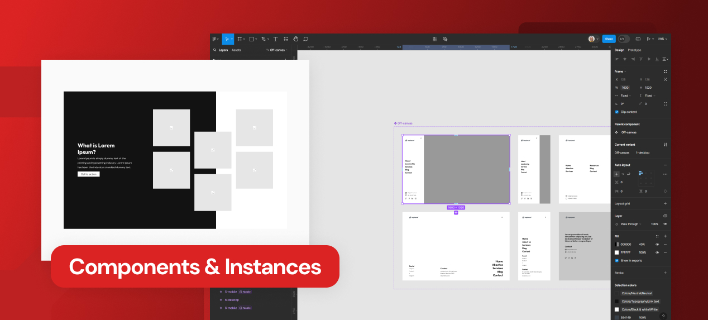Screen dimensions: 708x320
Task: Go to Off-canvas parent component
Action: tap(628, 132)
